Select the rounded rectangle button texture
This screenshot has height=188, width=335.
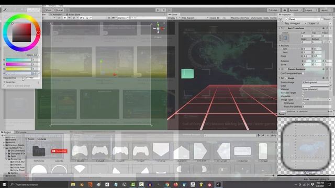(x=242, y=151)
